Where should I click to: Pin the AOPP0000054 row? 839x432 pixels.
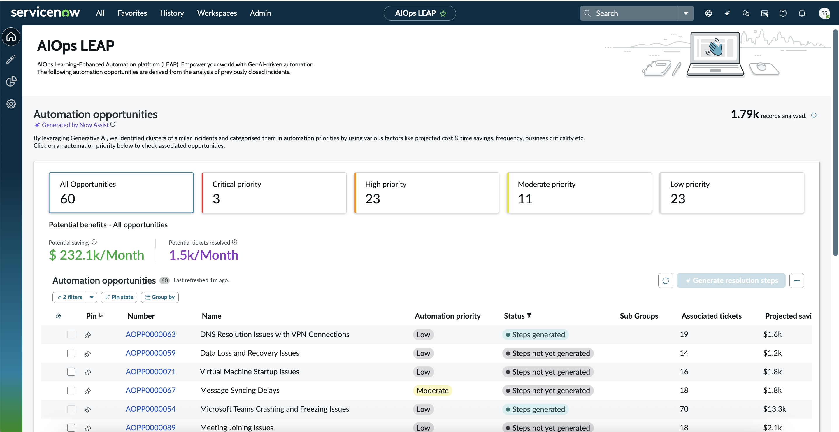coord(88,409)
